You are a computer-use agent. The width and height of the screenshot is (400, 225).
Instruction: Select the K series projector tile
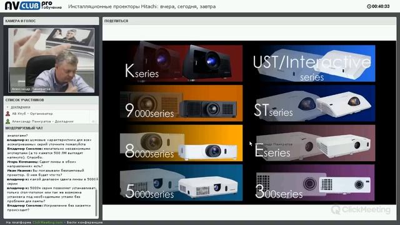click(181, 63)
